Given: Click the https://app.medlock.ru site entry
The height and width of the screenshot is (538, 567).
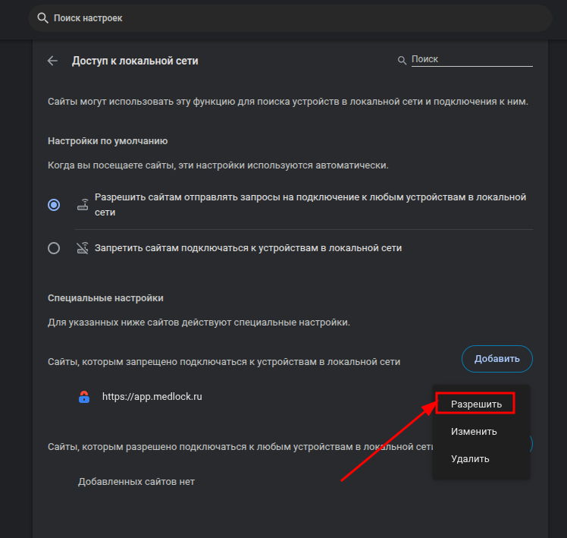Looking at the screenshot, I should 152,396.
